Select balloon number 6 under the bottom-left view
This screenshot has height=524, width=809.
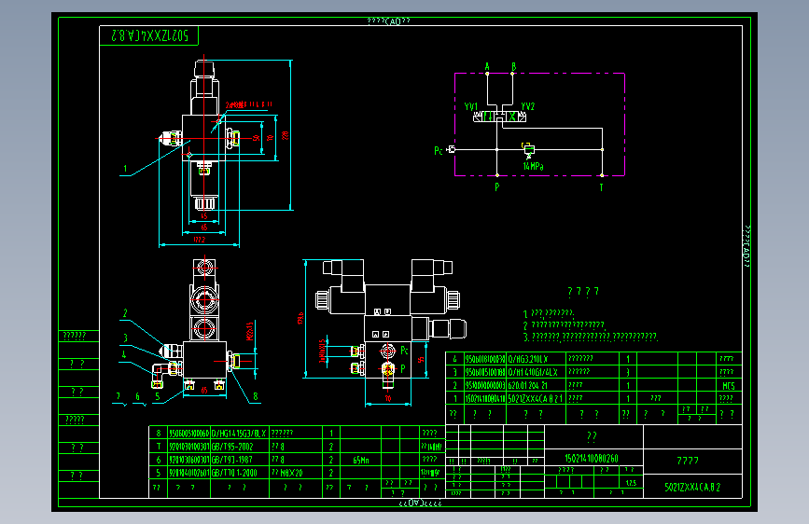coord(137,396)
